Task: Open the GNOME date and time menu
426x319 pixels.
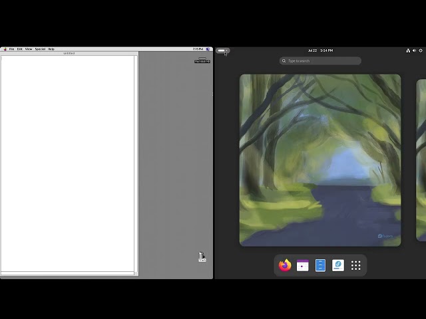Action: coord(320,51)
